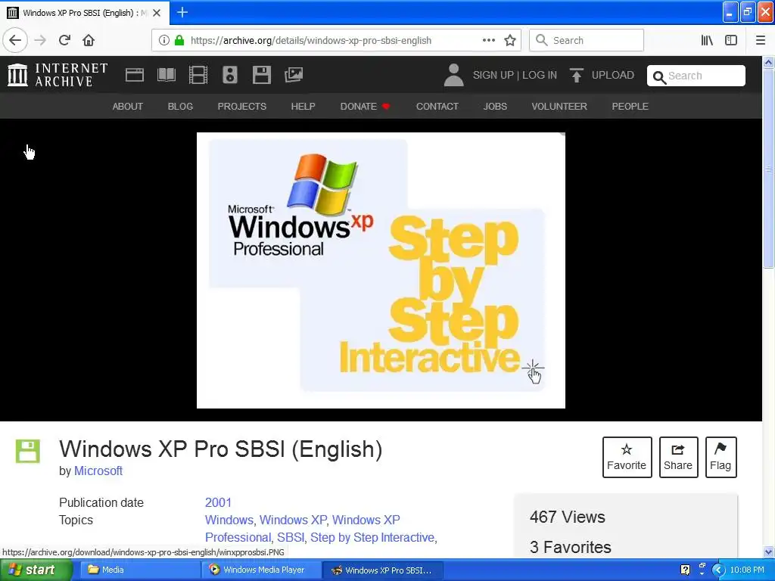Click the Windows XP Pro SBSI taskbar button
The image size is (775, 581).
point(383,570)
